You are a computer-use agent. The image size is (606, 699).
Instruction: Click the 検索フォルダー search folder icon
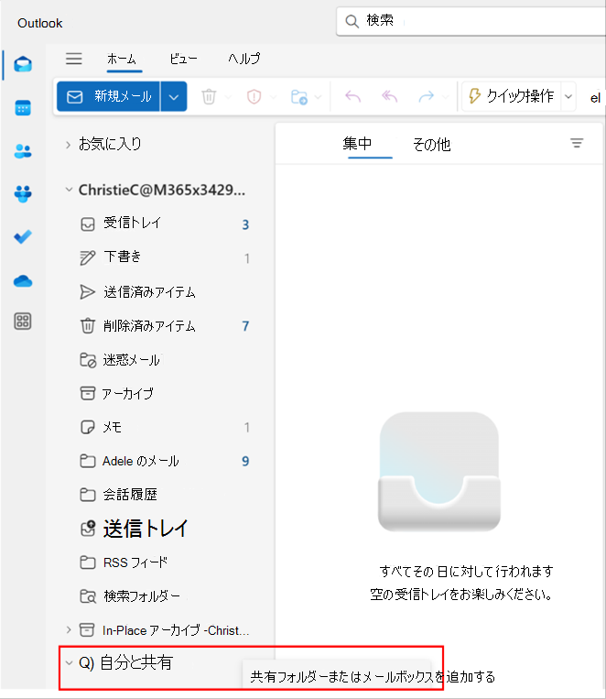click(x=88, y=596)
